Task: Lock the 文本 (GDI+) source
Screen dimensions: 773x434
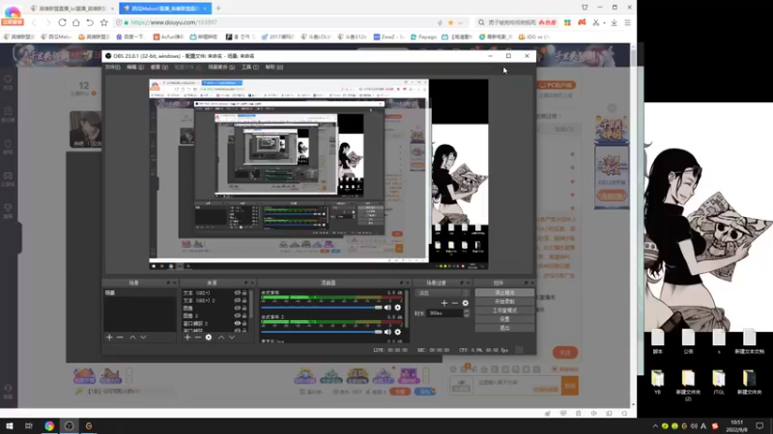Action: click(244, 293)
